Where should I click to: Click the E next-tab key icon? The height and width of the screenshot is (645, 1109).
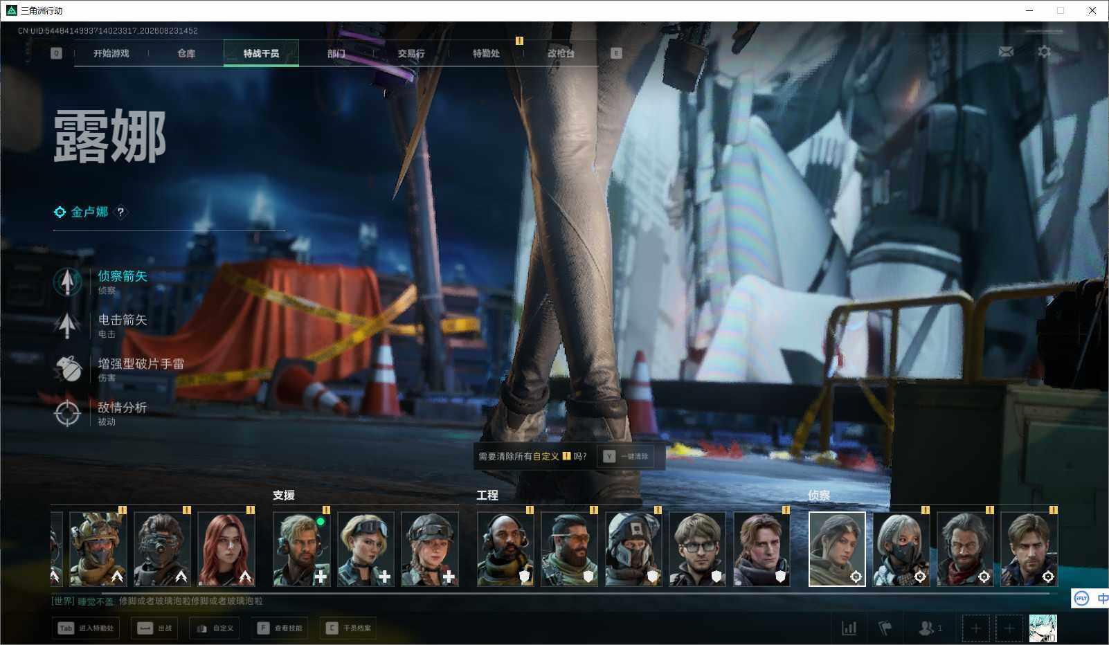pos(616,53)
